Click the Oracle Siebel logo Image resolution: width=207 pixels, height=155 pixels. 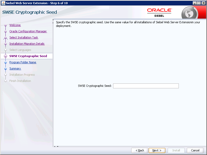coord(159,13)
